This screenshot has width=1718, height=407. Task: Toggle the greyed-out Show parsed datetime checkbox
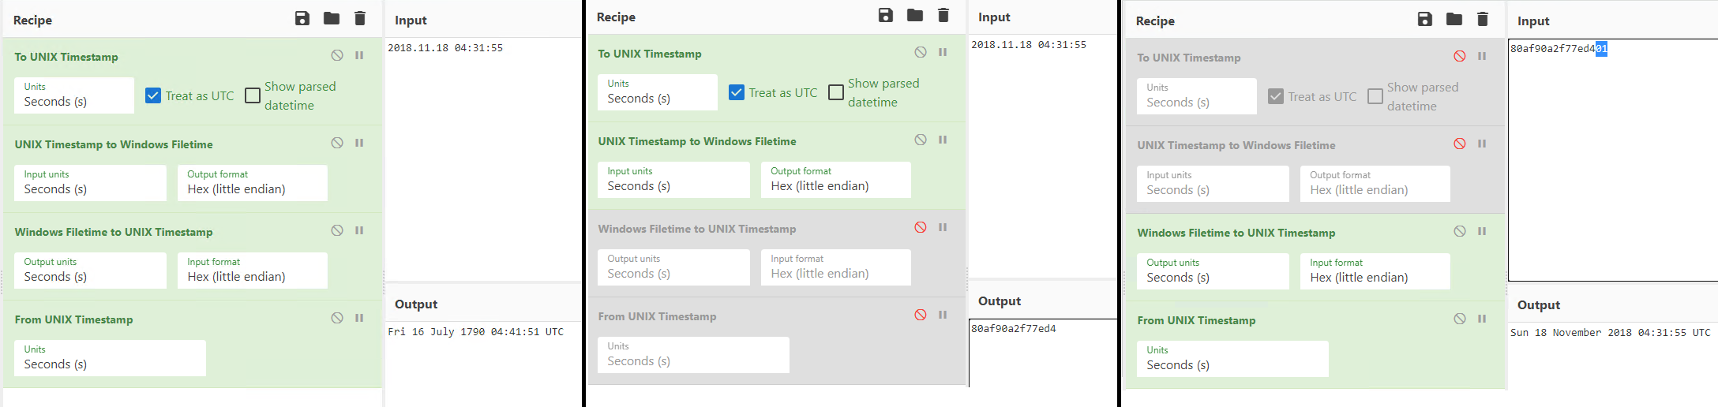(1375, 96)
